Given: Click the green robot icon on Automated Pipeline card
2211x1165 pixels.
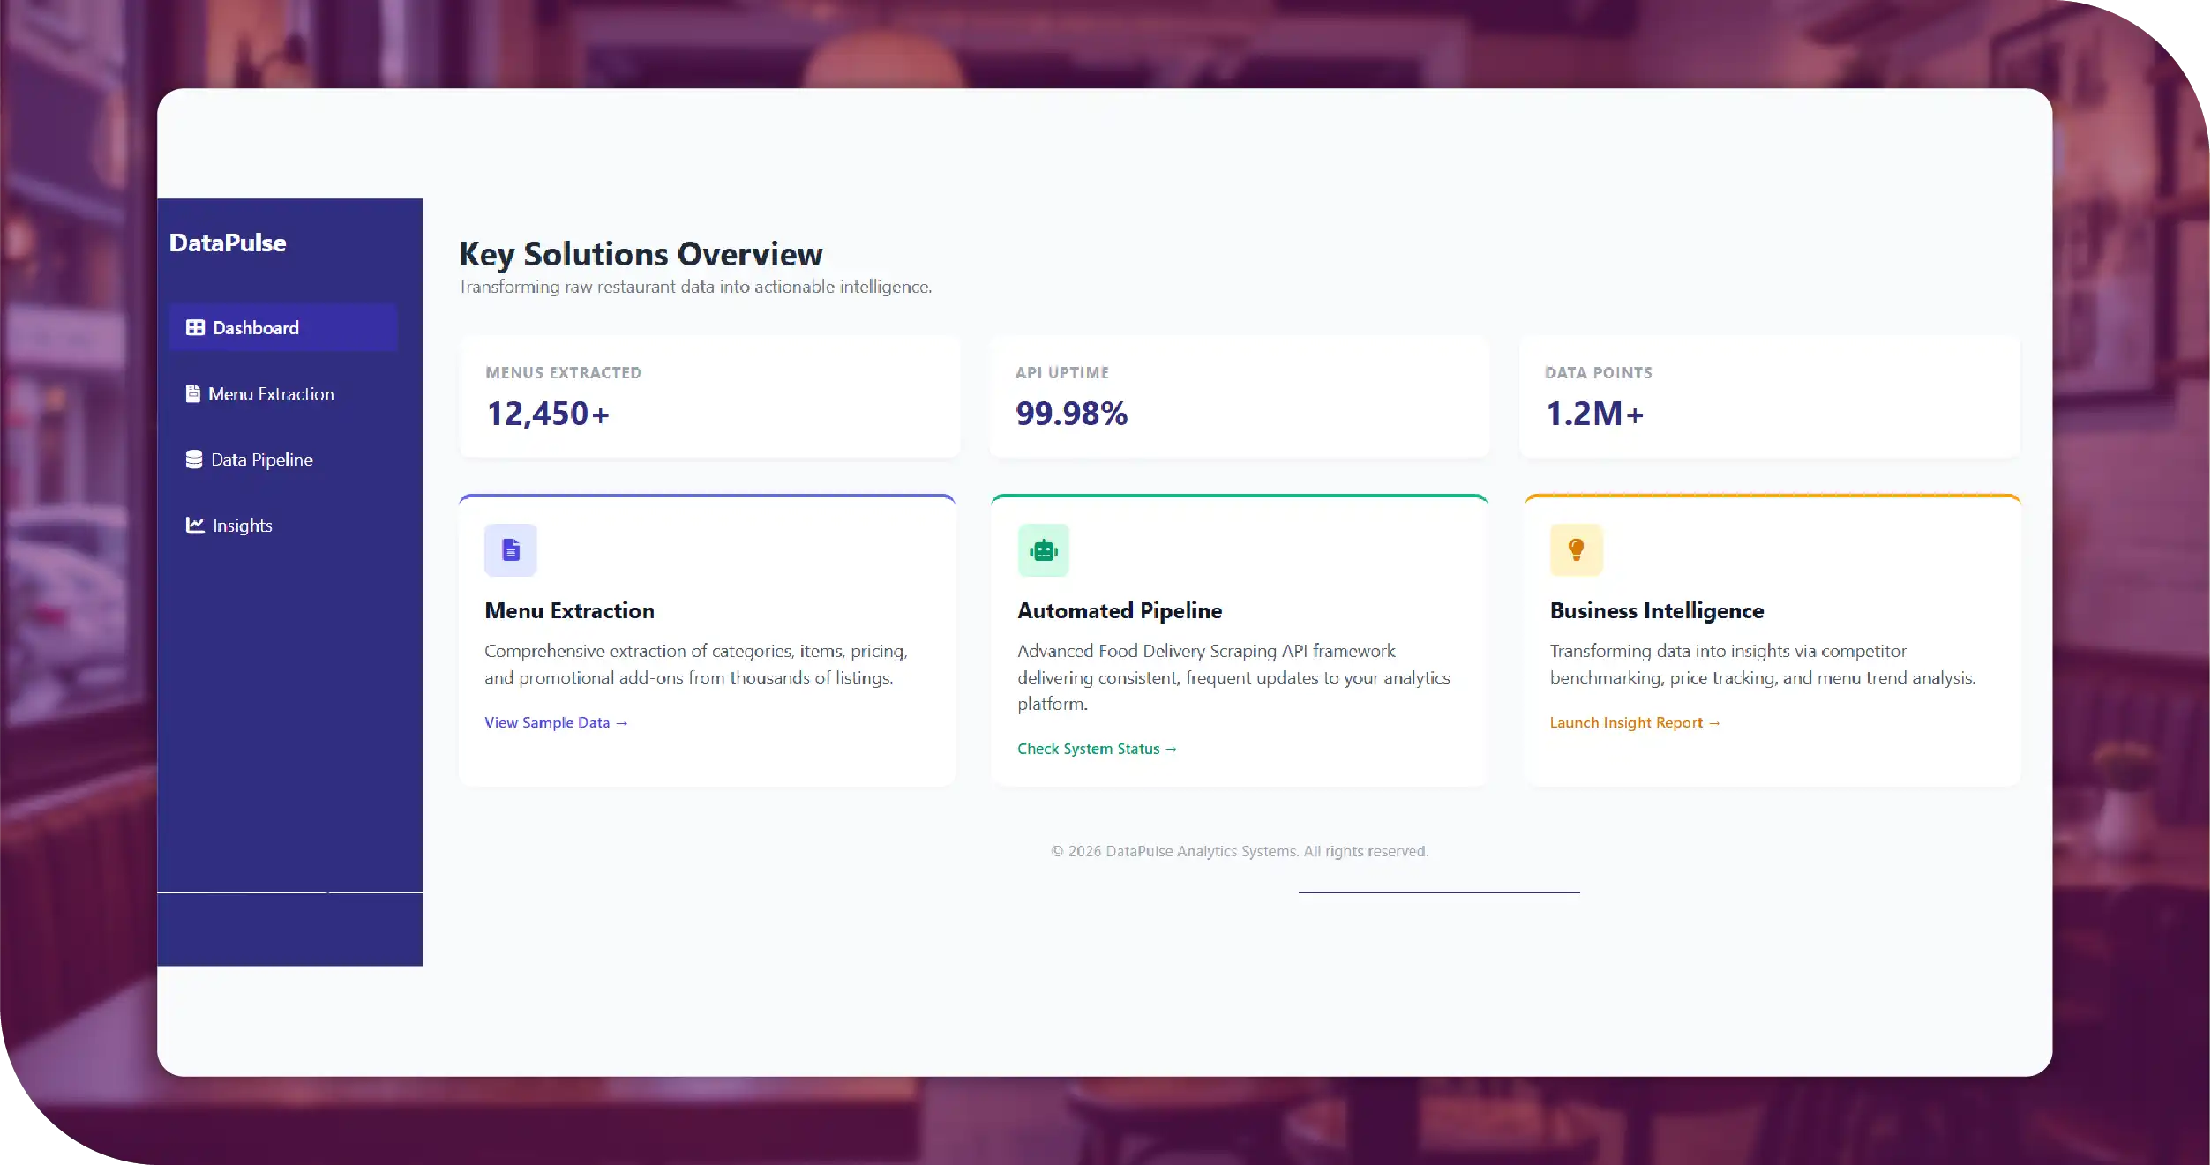Looking at the screenshot, I should (1044, 550).
